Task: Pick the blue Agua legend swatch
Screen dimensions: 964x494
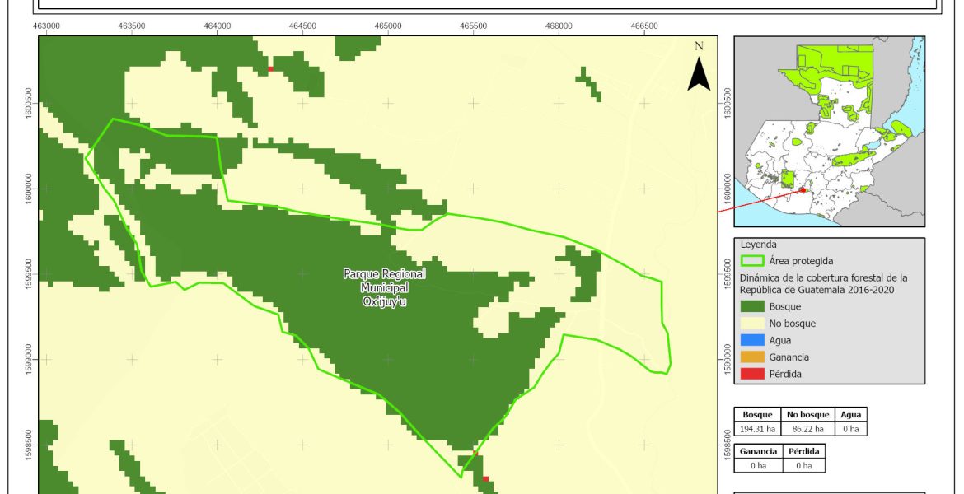Action: (x=752, y=340)
